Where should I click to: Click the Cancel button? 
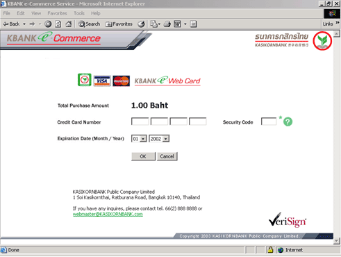167,156
